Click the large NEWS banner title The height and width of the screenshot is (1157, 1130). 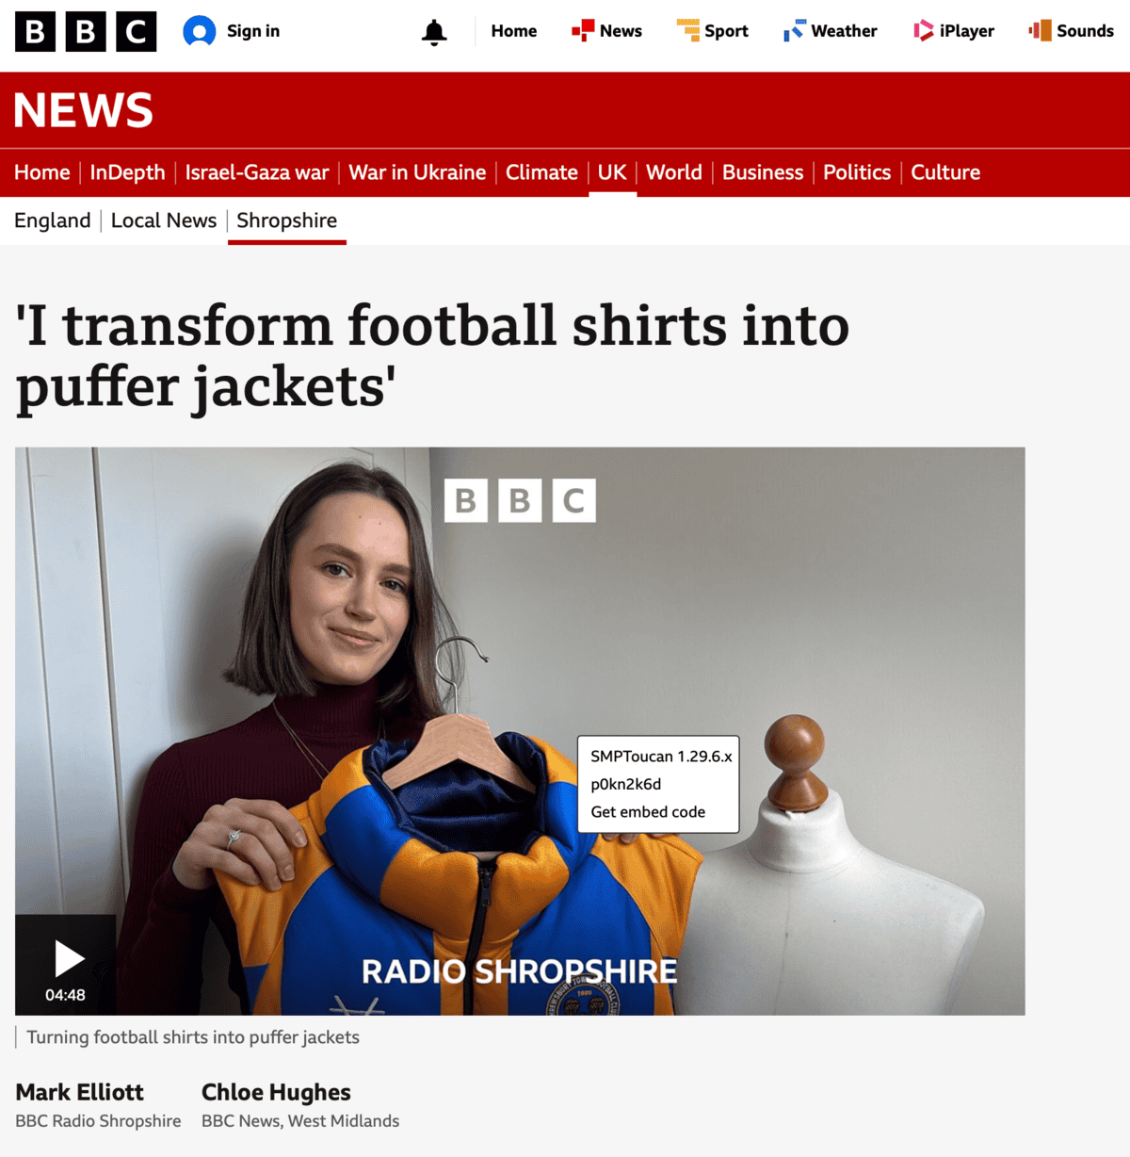coord(84,110)
